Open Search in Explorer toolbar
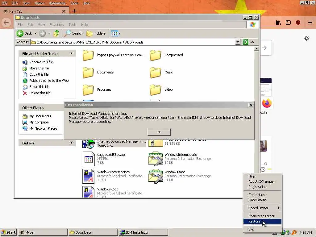 click(73, 33)
